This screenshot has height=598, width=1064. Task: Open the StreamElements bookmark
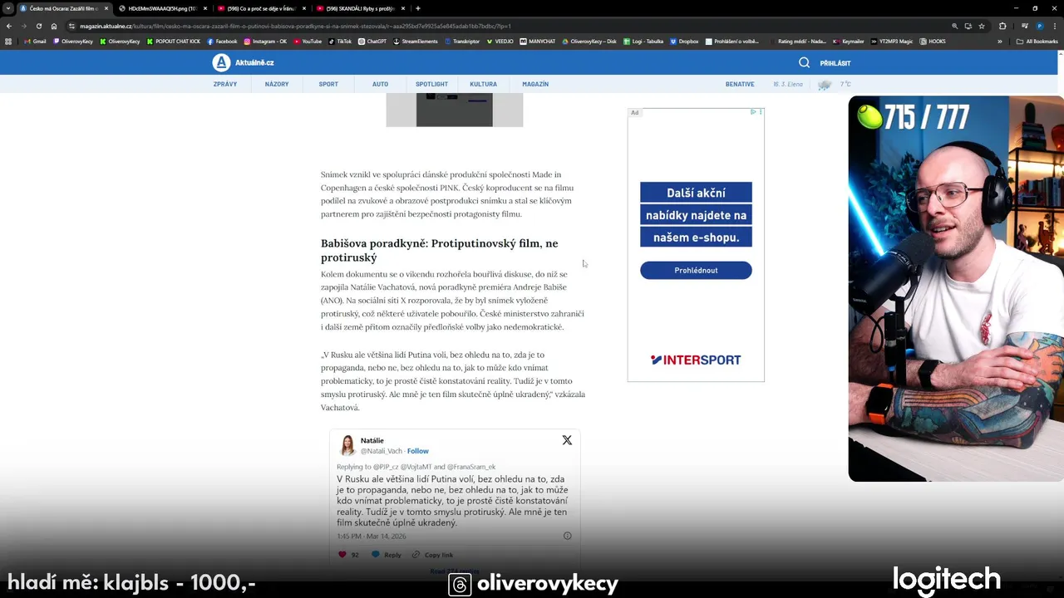point(416,42)
